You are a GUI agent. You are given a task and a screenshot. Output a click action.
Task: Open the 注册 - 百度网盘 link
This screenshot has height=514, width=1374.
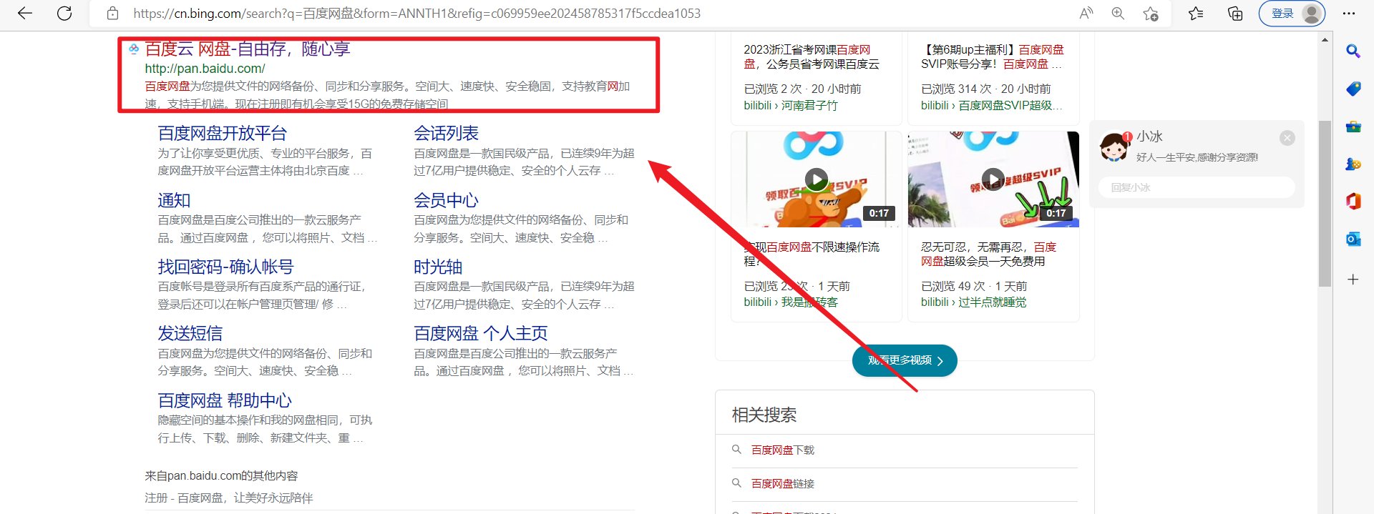point(228,498)
